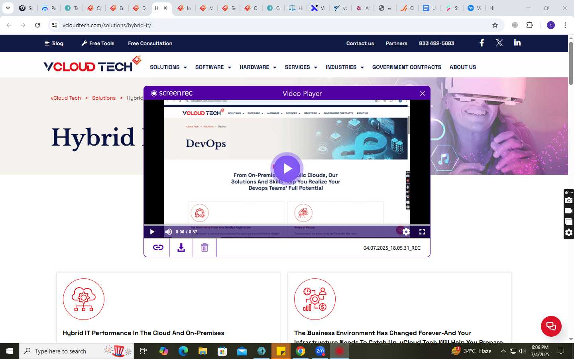Delete the recording with the trash icon
The width and height of the screenshot is (574, 359).
tap(204, 248)
